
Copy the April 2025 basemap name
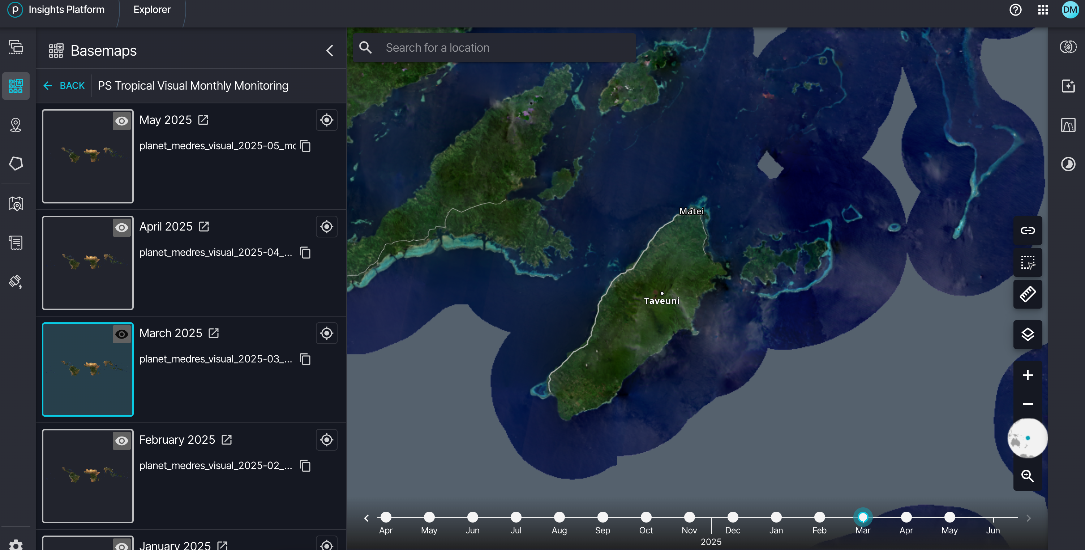coord(305,252)
